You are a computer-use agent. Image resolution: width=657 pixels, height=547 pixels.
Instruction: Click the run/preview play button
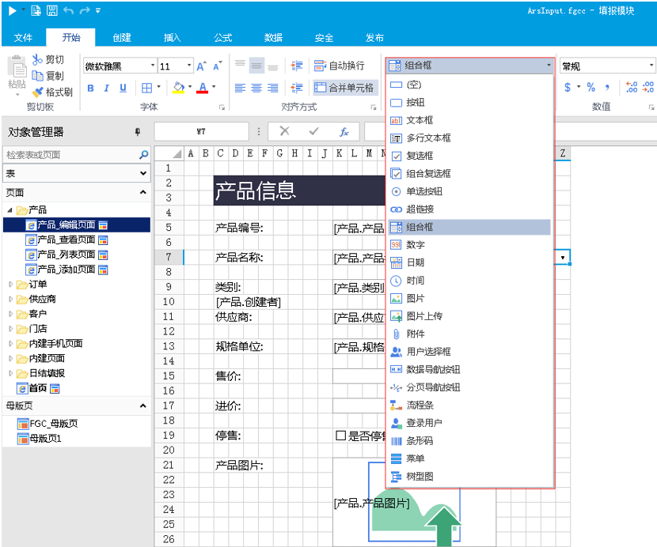tap(12, 10)
